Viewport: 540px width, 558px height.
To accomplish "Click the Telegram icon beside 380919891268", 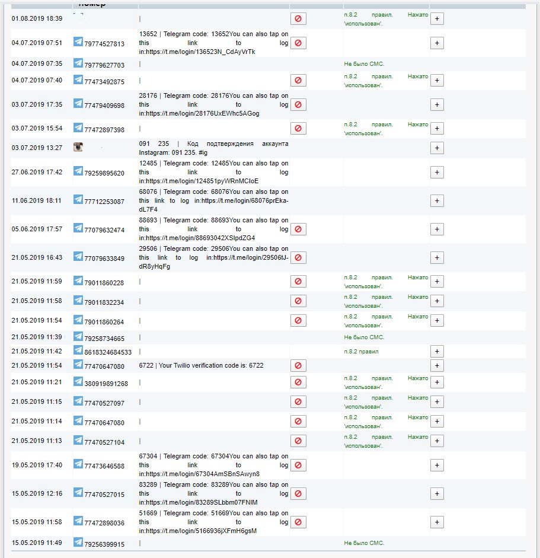I will (x=78, y=381).
